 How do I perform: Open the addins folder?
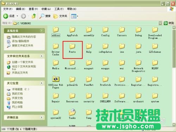[56, 32]
